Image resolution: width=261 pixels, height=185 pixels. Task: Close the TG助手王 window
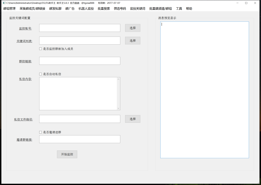[x=255, y=3]
